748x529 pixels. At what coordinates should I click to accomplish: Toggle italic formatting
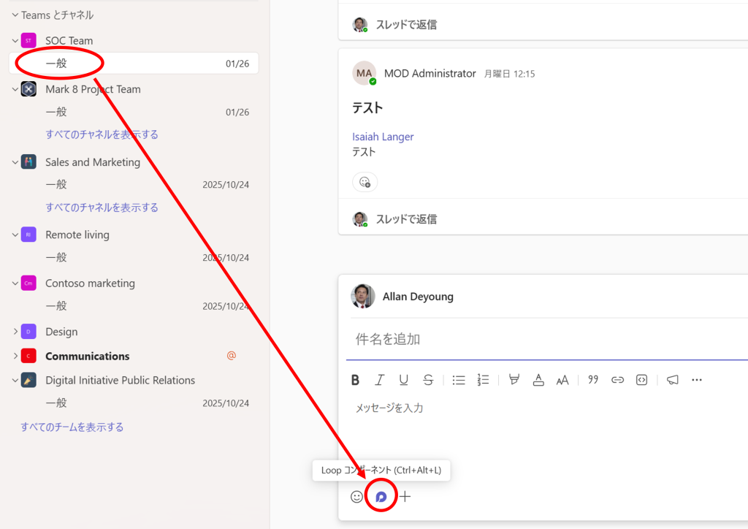pyautogui.click(x=380, y=380)
